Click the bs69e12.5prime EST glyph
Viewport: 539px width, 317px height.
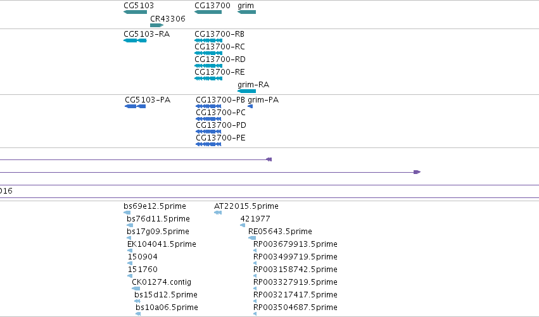127,213
